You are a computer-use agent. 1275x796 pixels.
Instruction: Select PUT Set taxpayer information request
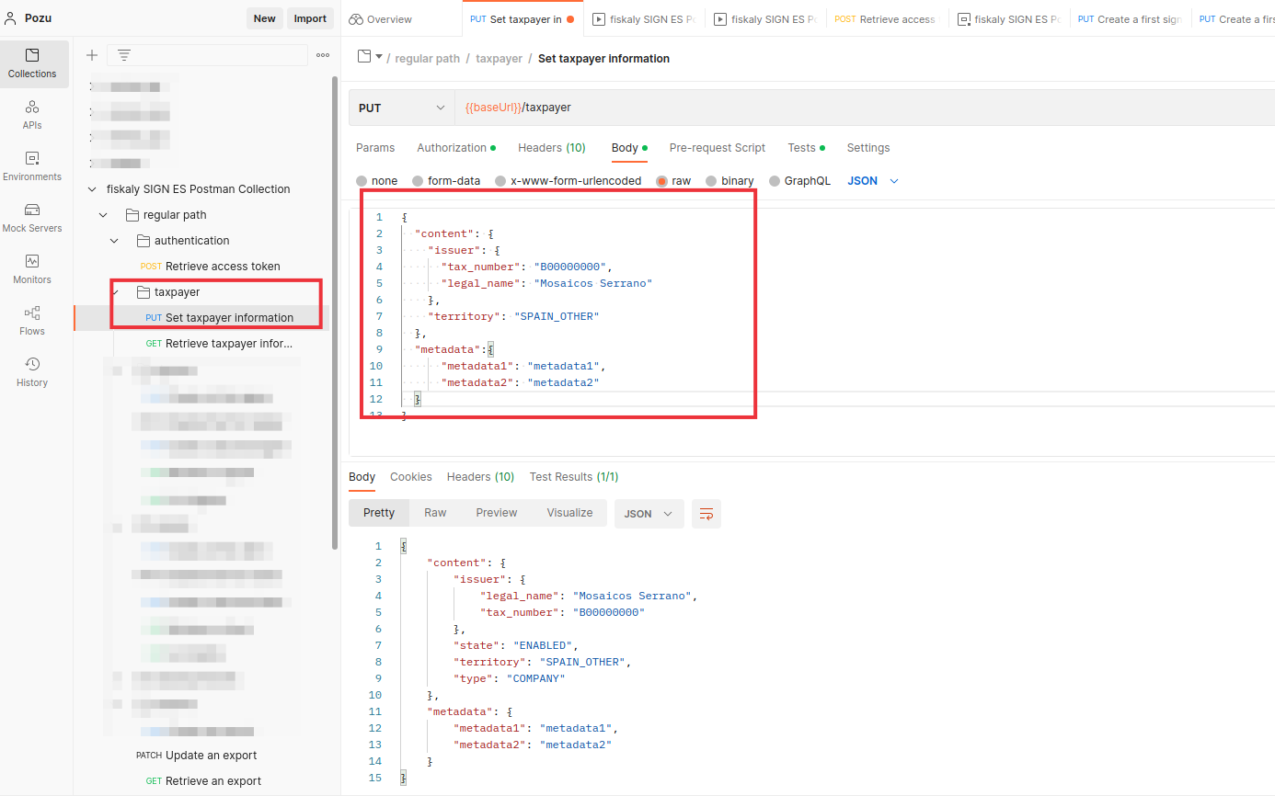(203, 318)
